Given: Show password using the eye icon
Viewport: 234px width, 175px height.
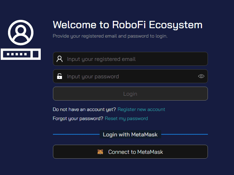Looking at the screenshot, I should pyautogui.click(x=201, y=76).
